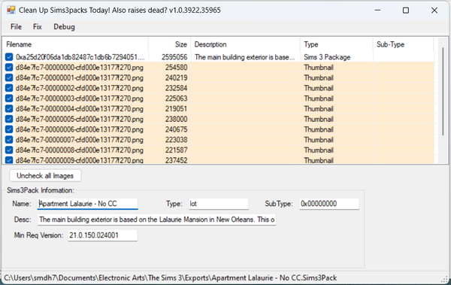Select filename d84e7fc7-00000000-cfd000e13177f270.png
Screen dimensions: 451x285
(80, 68)
